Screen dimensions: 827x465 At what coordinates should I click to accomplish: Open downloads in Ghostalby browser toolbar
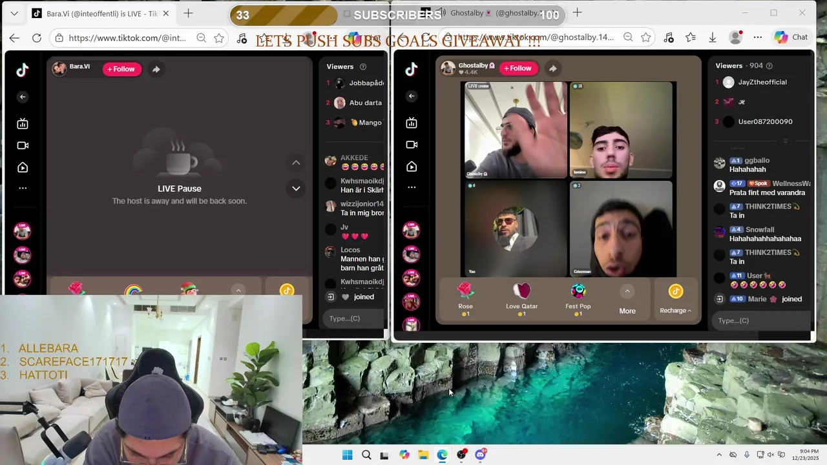pos(713,37)
